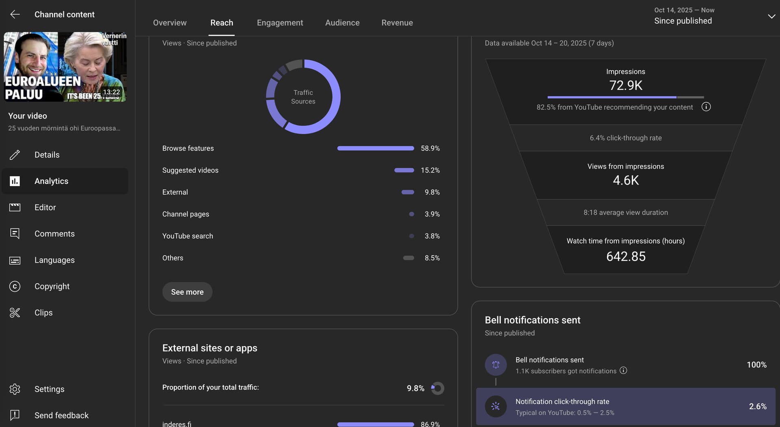
Task: Switch to the Engagement tab
Action: pos(280,23)
